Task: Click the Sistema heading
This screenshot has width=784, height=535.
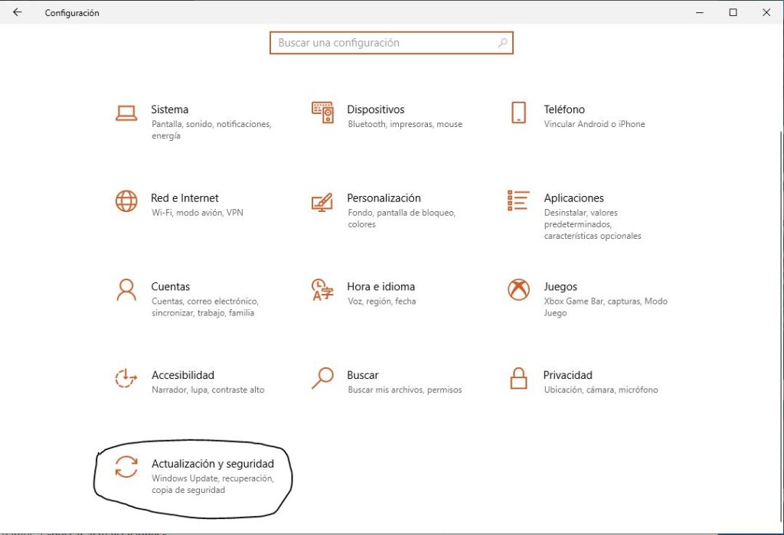Action: pyautogui.click(x=169, y=109)
